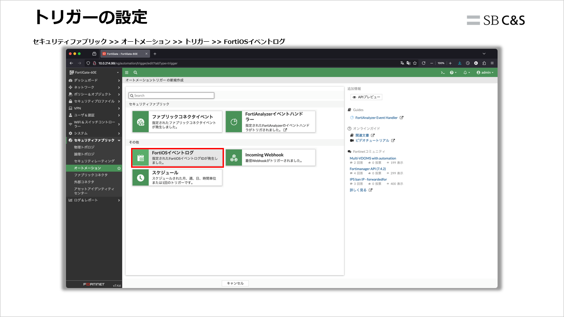The width and height of the screenshot is (564, 317).
Task: Open the notifications bell menu
Action: 466,72
